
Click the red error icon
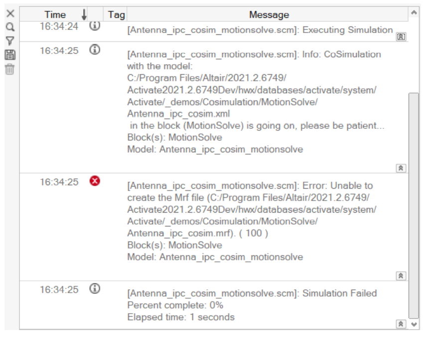[95, 181]
